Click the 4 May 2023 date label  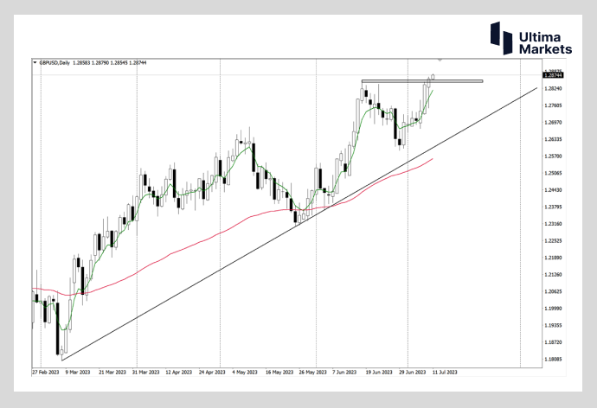click(x=245, y=373)
